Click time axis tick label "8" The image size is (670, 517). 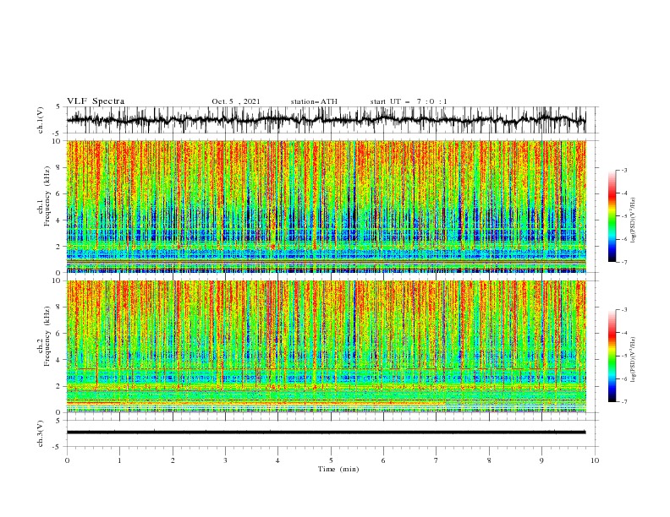click(x=489, y=460)
